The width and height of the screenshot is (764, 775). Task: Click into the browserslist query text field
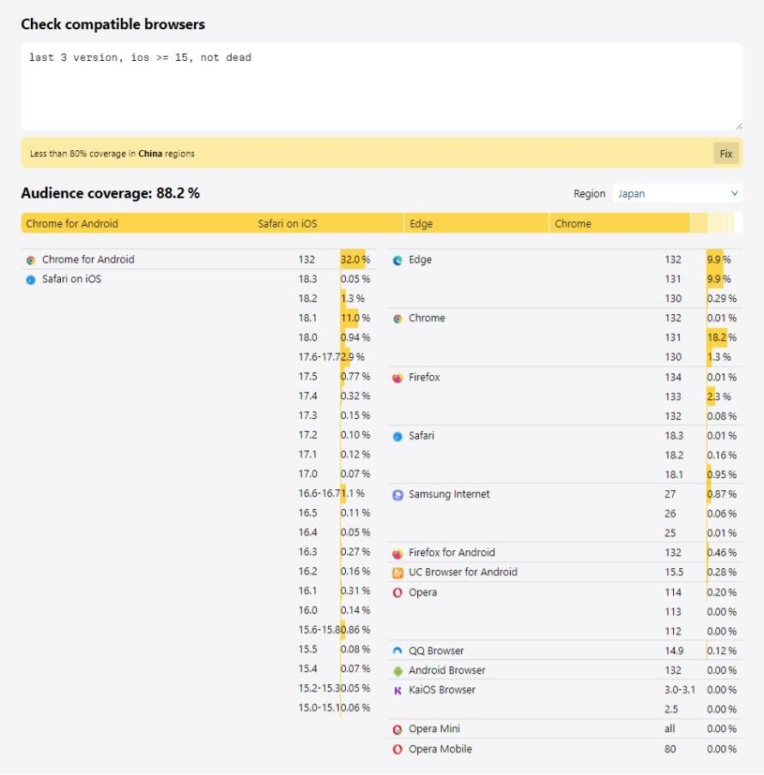tap(381, 86)
